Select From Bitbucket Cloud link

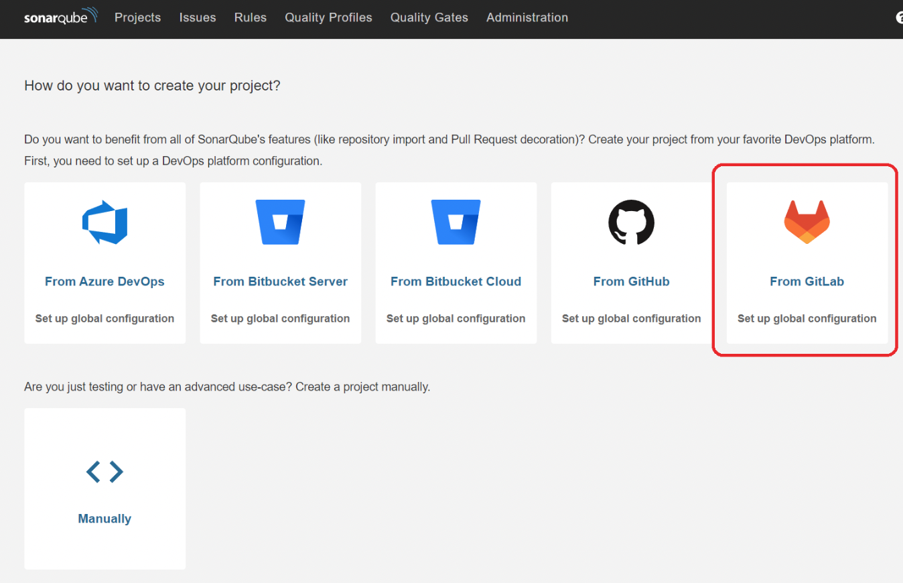point(456,281)
